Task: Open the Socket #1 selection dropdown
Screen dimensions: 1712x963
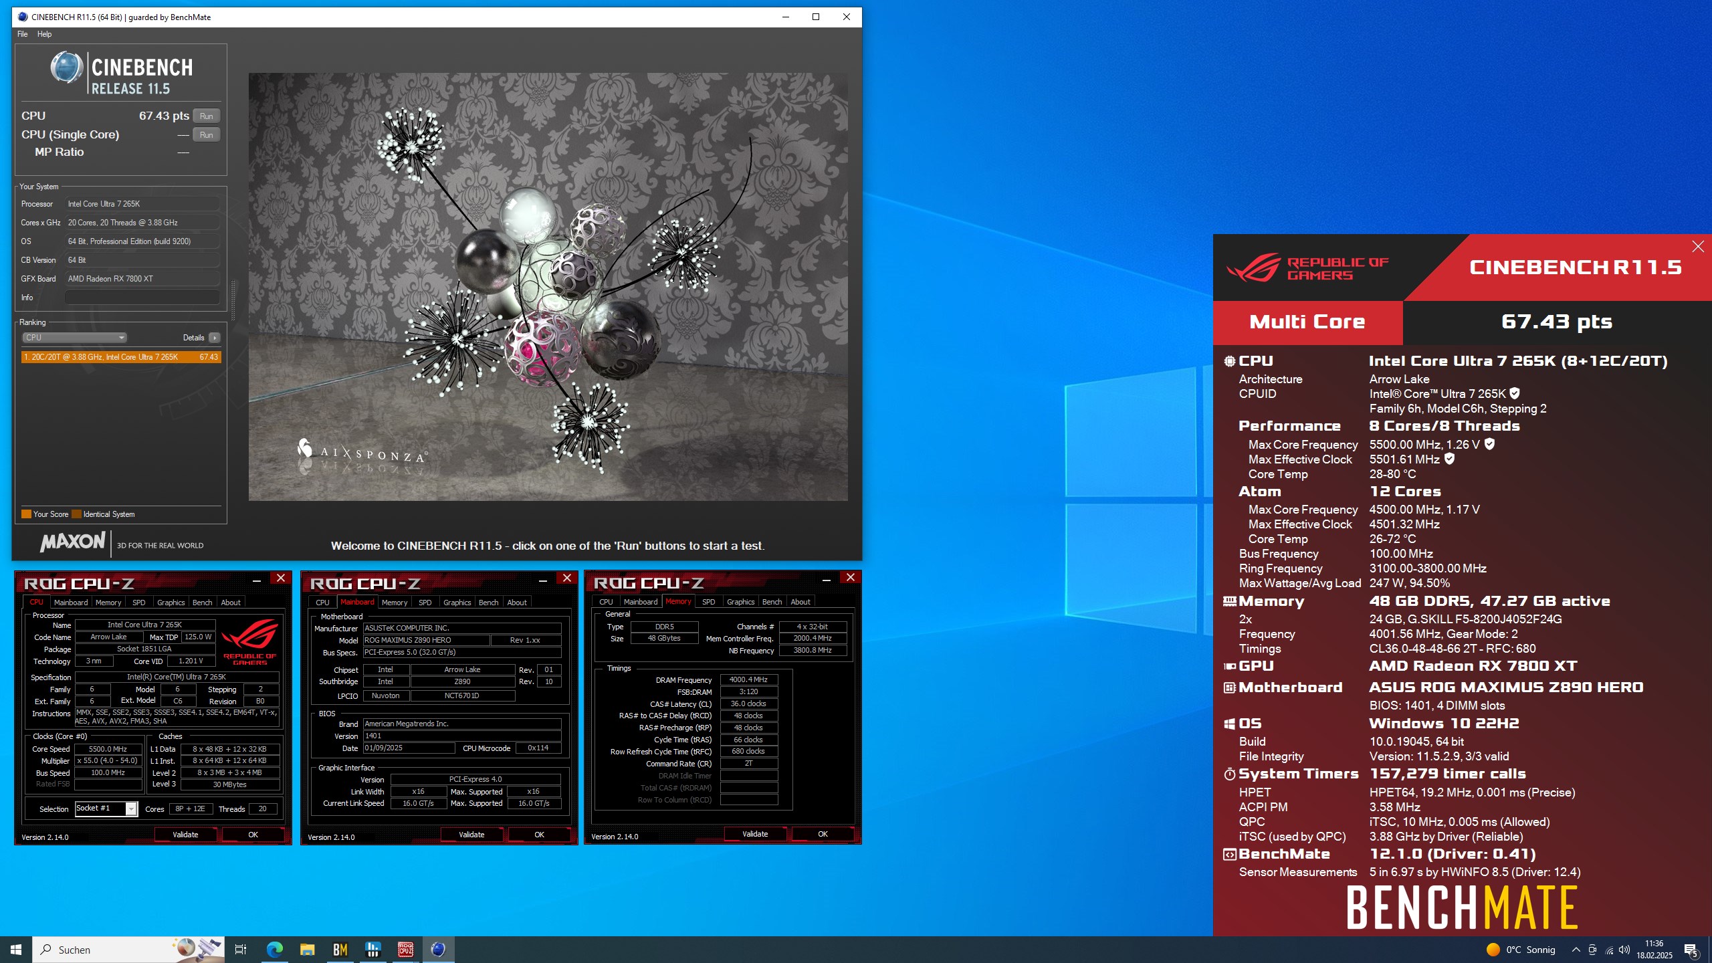Action: pyautogui.click(x=106, y=809)
